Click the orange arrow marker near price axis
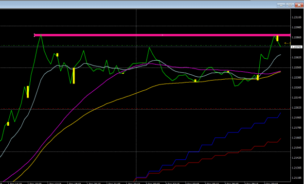Viewport: 304px width, 184px height. tap(287, 43)
